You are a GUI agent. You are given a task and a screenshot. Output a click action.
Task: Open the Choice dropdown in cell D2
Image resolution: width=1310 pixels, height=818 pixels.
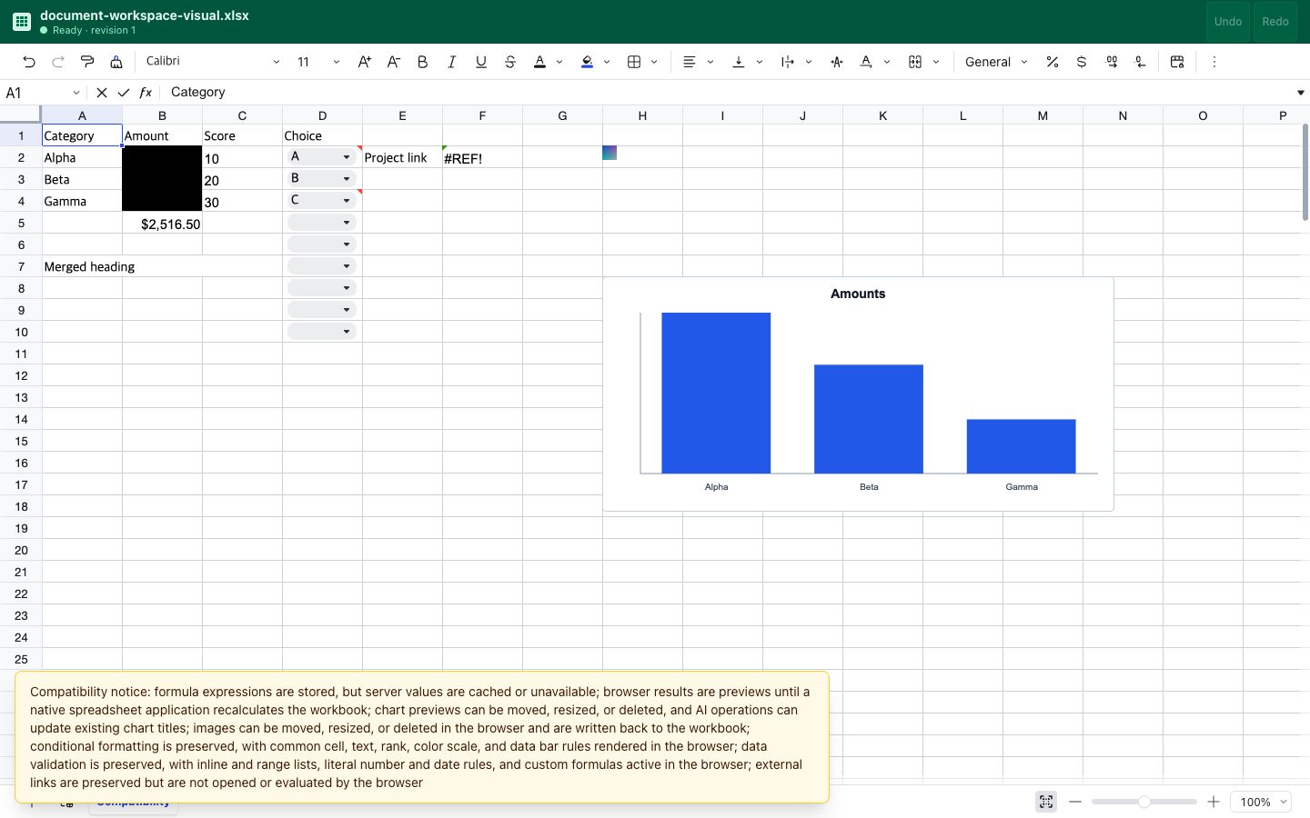[x=347, y=157]
